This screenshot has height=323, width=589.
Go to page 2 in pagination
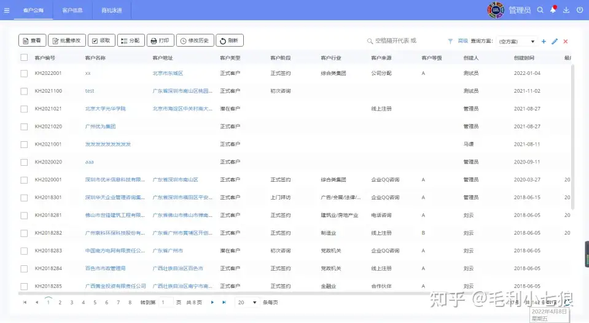pyautogui.click(x=60, y=302)
